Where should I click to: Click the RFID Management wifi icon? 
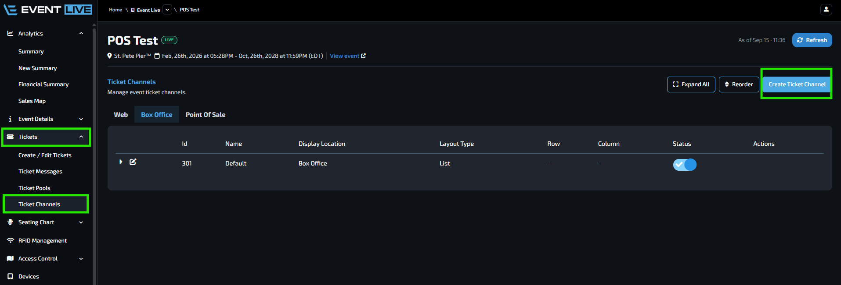click(11, 241)
